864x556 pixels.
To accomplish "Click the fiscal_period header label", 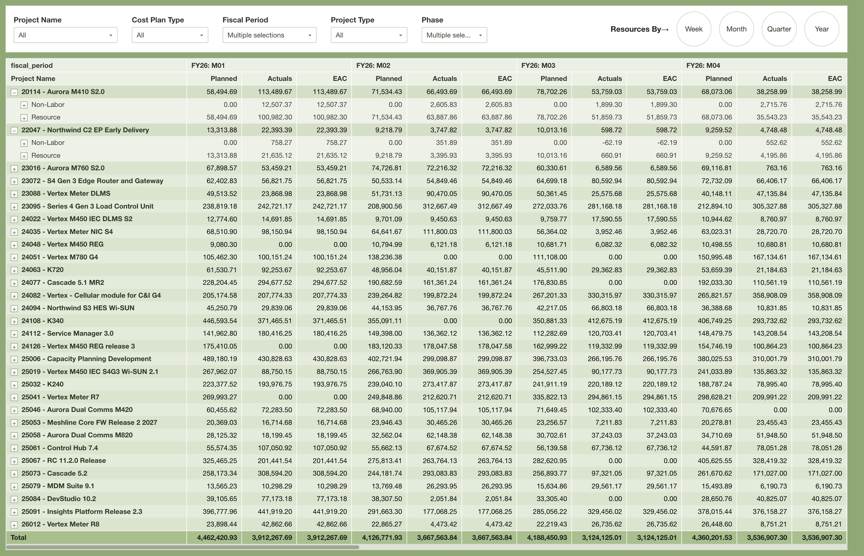I will click(32, 66).
